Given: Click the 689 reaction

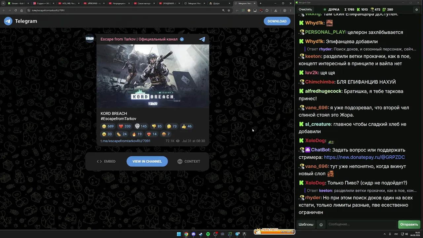Looking at the screenshot, I should pos(108,126).
